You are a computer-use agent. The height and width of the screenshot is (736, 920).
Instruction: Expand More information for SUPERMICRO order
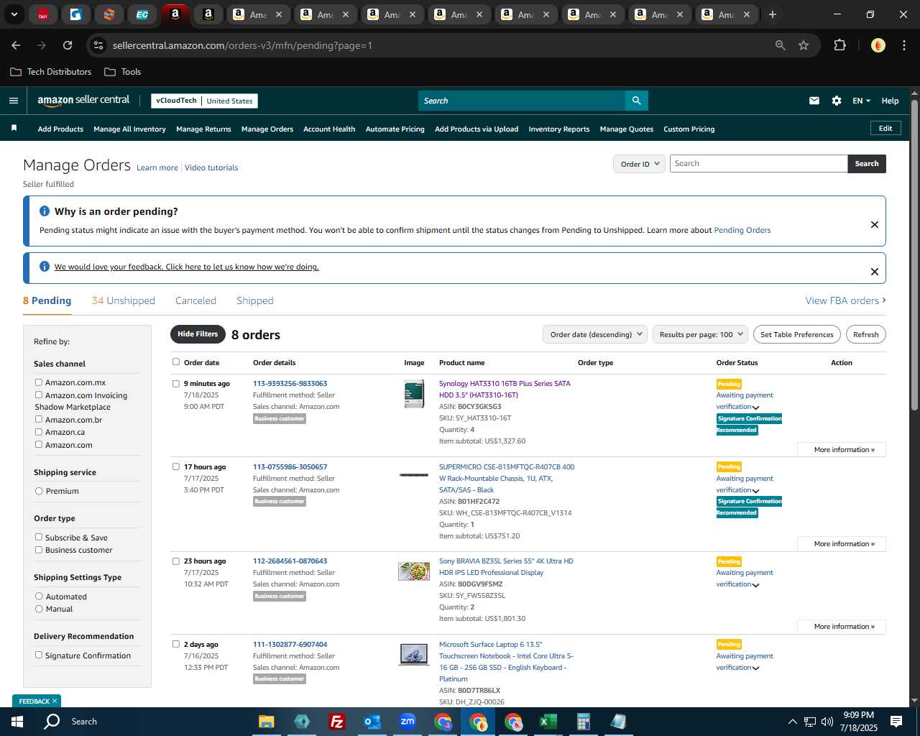(842, 544)
